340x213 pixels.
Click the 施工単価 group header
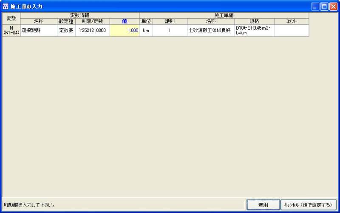224,15
